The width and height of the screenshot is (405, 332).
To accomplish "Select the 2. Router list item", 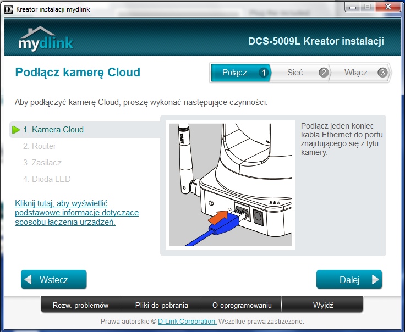I will 40,146.
